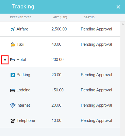Click the EXPENSE TYPE column header
The width and height of the screenshot is (125, 136).
[x=21, y=17]
